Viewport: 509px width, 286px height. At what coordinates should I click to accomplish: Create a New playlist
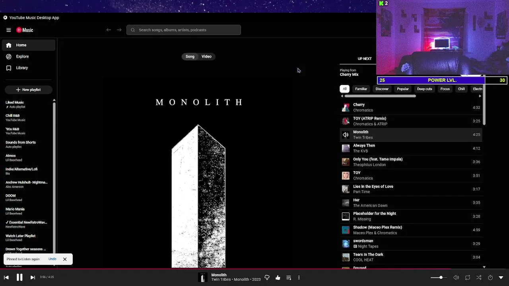pyautogui.click(x=28, y=90)
